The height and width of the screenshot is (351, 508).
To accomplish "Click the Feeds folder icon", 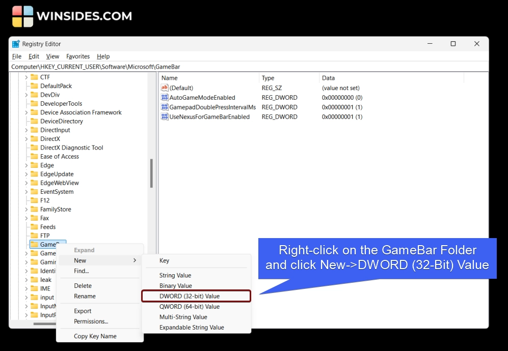I will (34, 227).
